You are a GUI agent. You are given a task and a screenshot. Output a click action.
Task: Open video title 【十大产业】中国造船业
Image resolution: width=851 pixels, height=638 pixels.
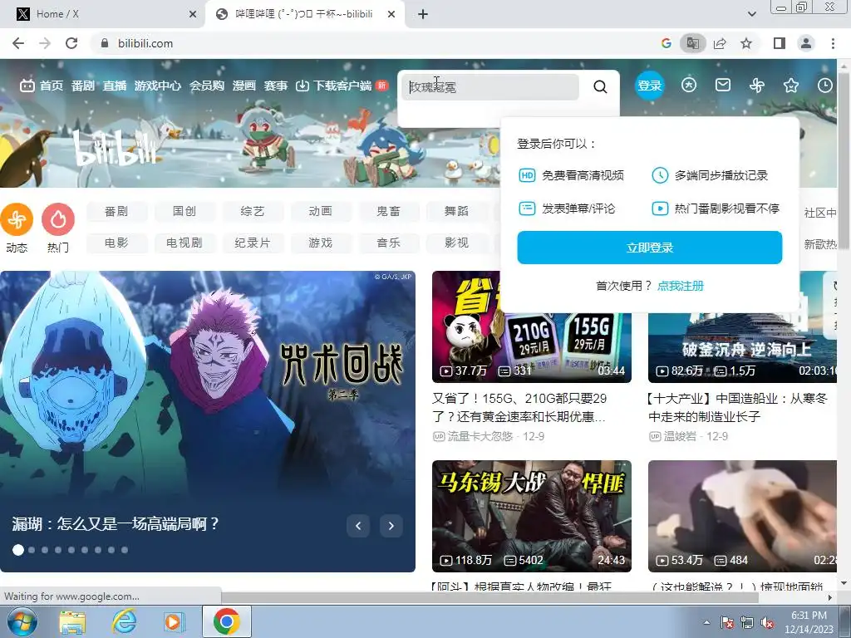[x=738, y=407]
